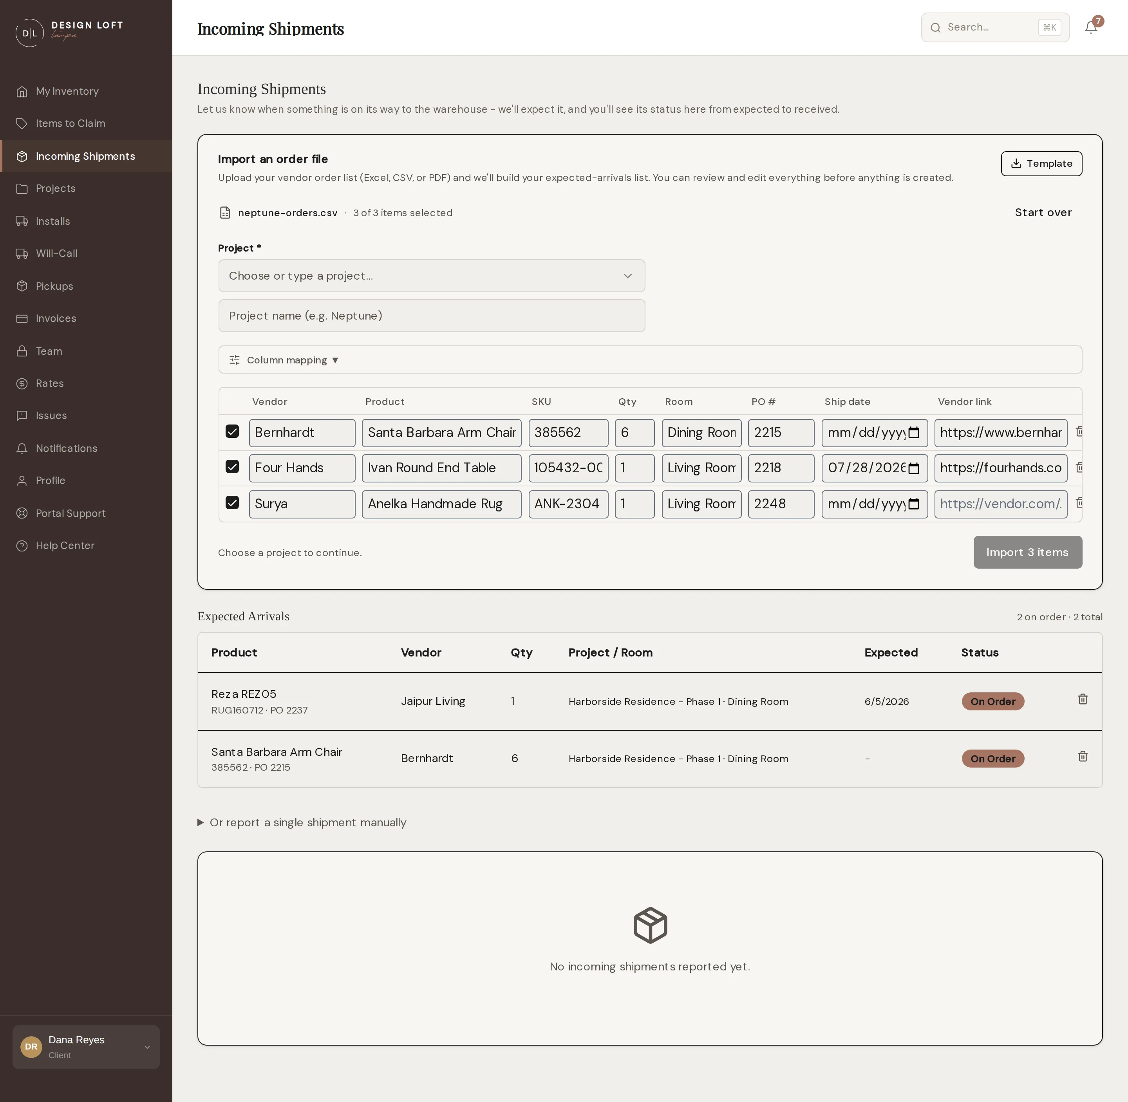Click the search magnifier icon
Image resolution: width=1128 pixels, height=1102 pixels.
click(x=935, y=27)
